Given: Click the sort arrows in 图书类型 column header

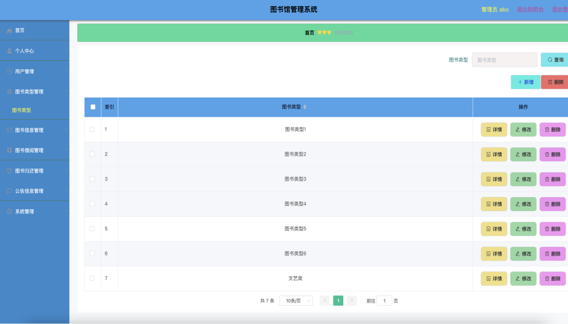Looking at the screenshot, I should pyautogui.click(x=305, y=107).
